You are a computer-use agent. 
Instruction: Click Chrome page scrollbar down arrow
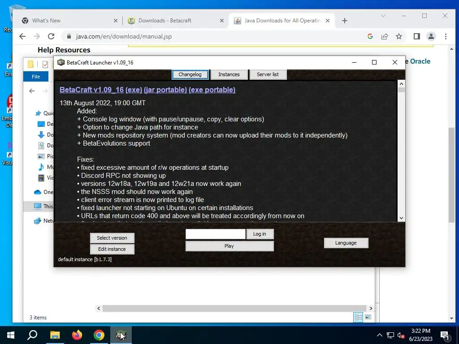pyautogui.click(x=451, y=318)
